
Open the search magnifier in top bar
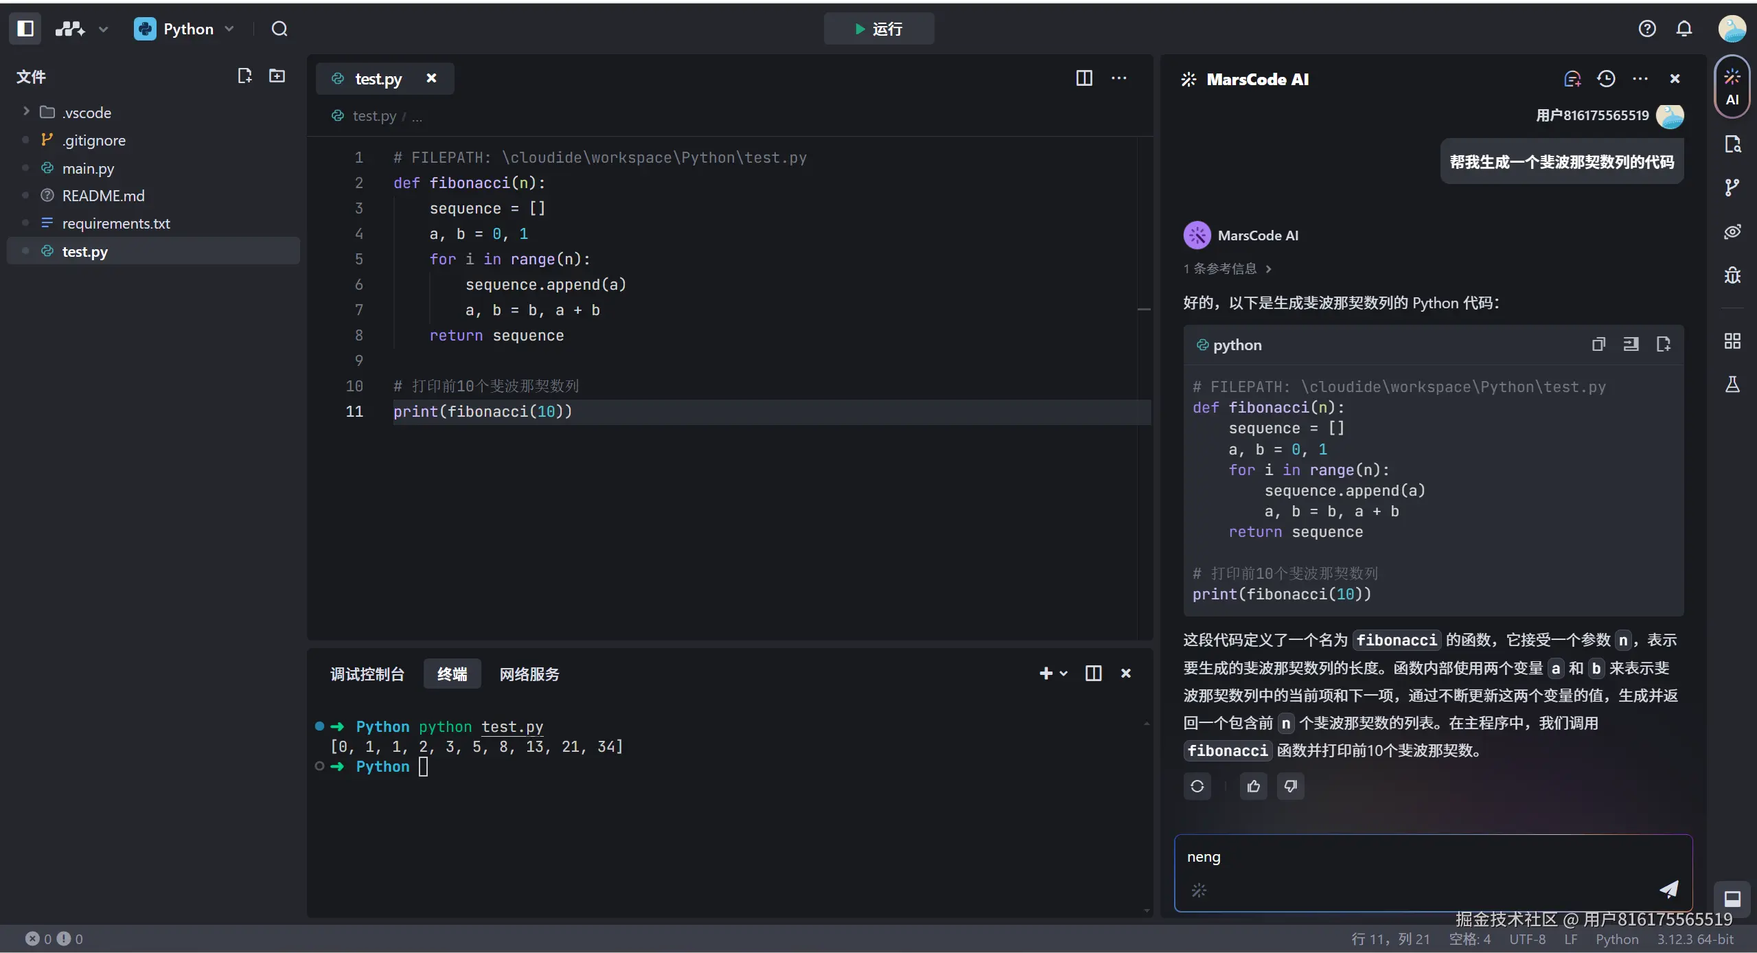coord(279,29)
